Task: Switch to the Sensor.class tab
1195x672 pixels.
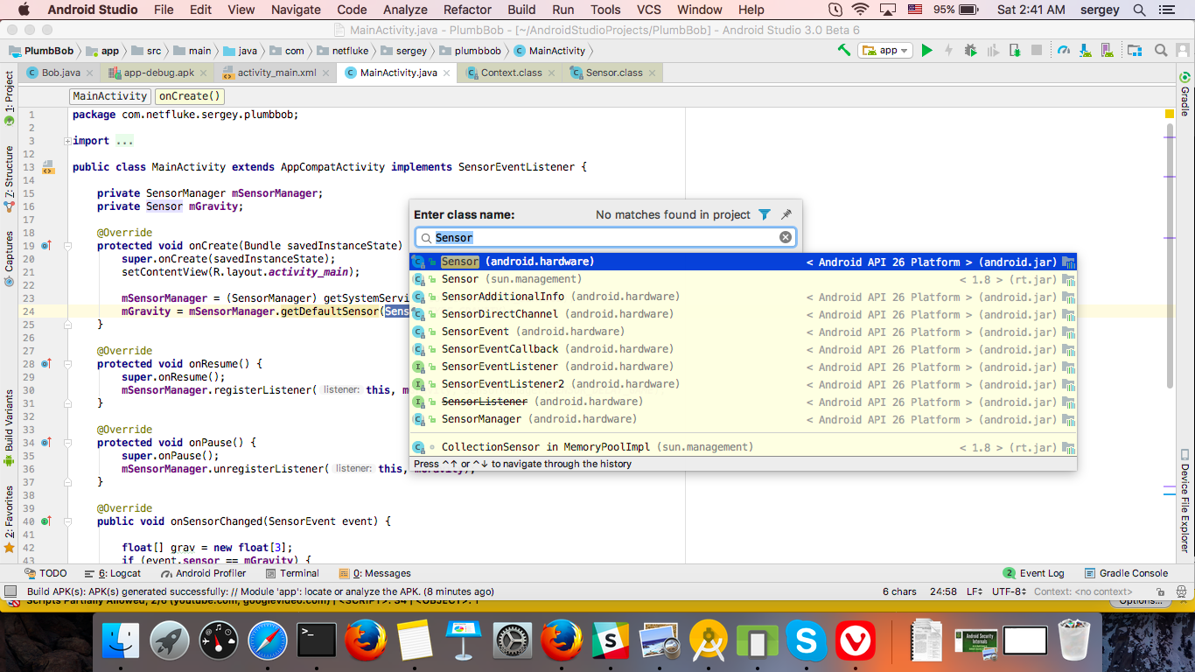Action: click(614, 73)
